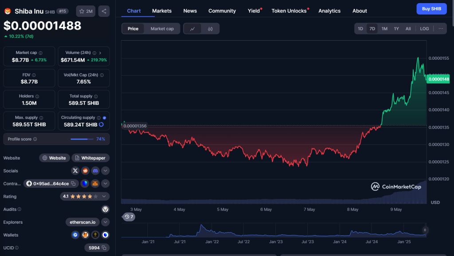
Task: Click the Vol/Mkt Cap (24h) info icon
Action: 102,75
